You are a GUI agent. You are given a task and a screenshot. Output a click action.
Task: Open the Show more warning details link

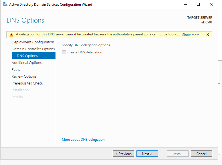[191, 35]
